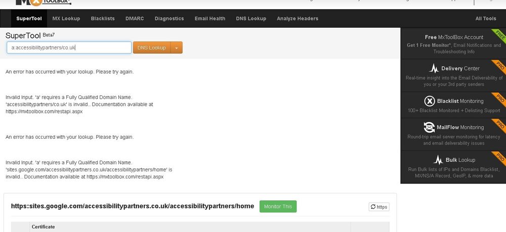Switch to the MX Lookup tab
The width and height of the screenshot is (506, 232).
click(66, 19)
